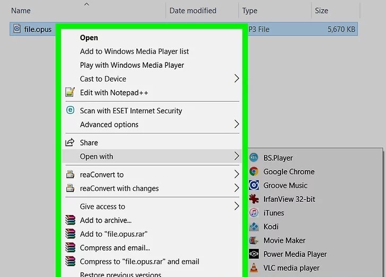Click WinRAR icon beside Compress and email
The width and height of the screenshot is (386, 277).
point(70,247)
